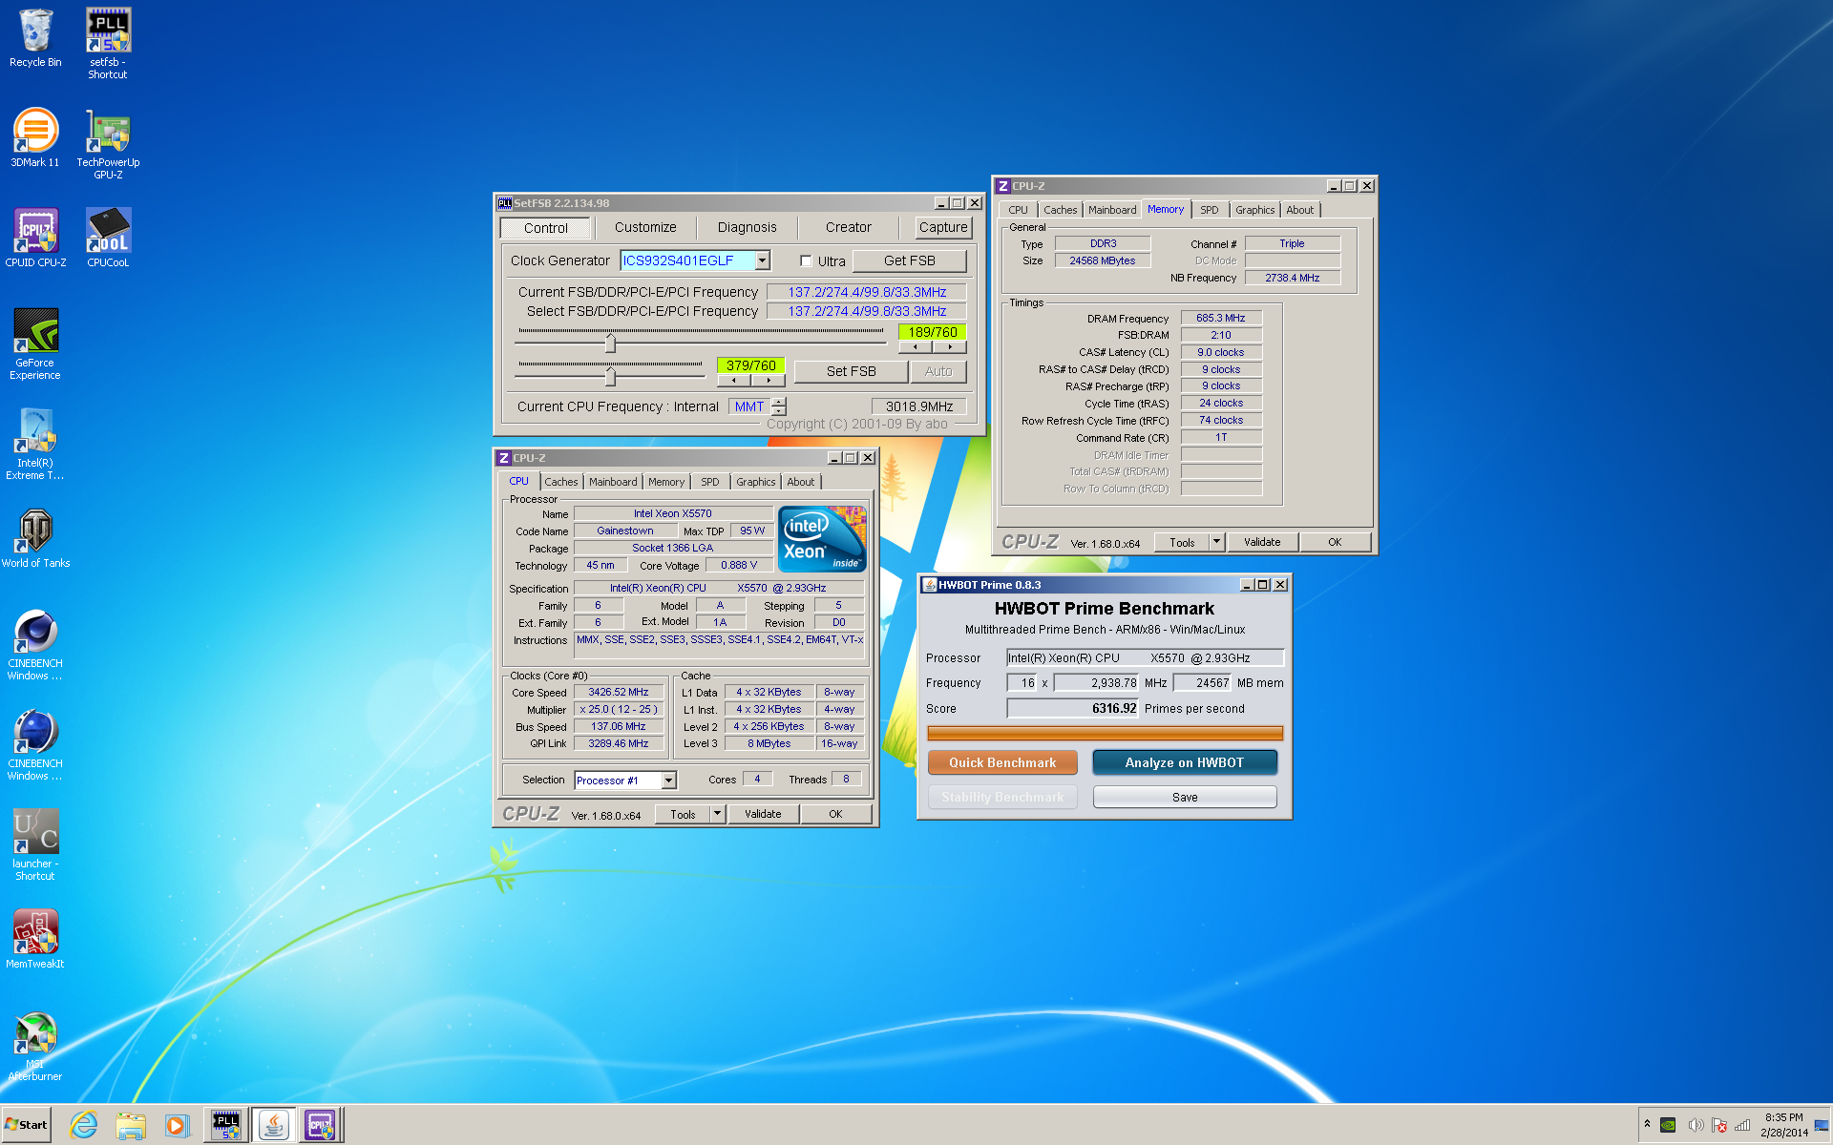This screenshot has height=1145, width=1833.
Task: Open the setfsb Shortcut desktop icon
Action: pos(108,43)
